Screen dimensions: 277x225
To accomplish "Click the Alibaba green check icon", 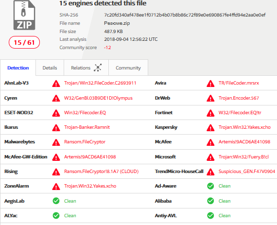I will [x=210, y=201].
